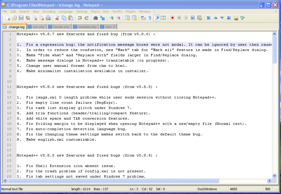The width and height of the screenshot is (281, 194).
Task: Open Replace dialog icon
Action: [102, 18]
